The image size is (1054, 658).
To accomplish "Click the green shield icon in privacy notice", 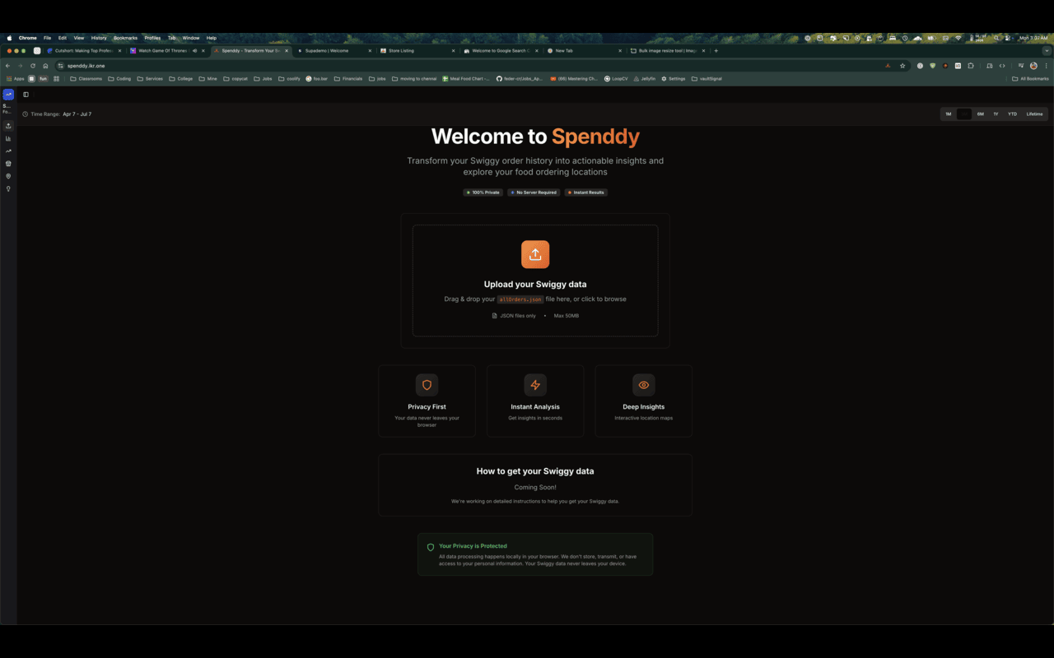I will [x=431, y=547].
